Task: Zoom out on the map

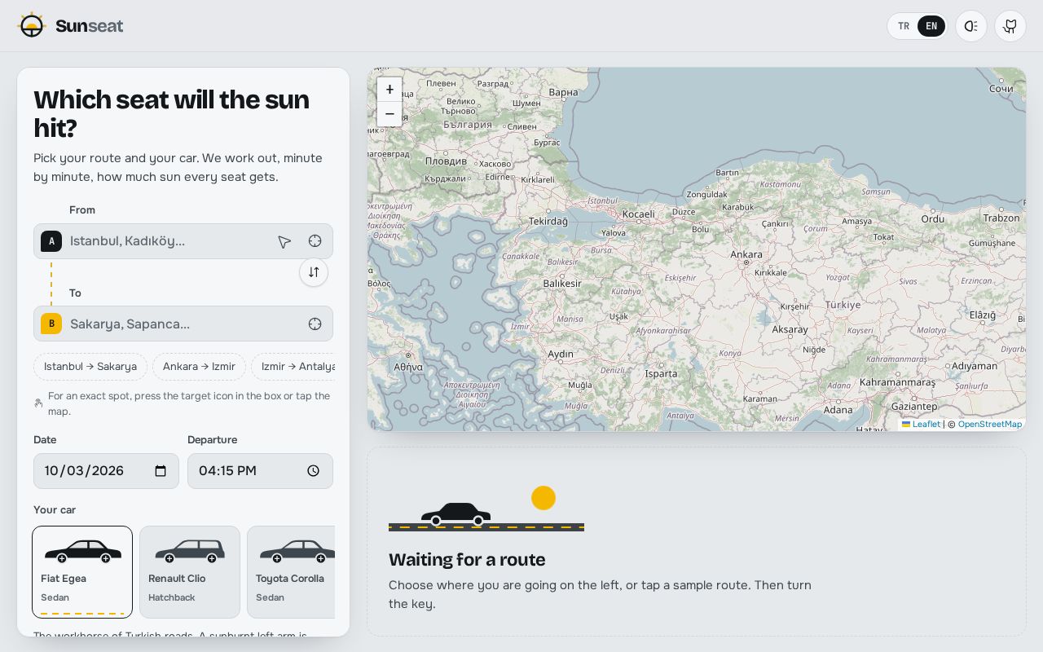Action: point(389,114)
